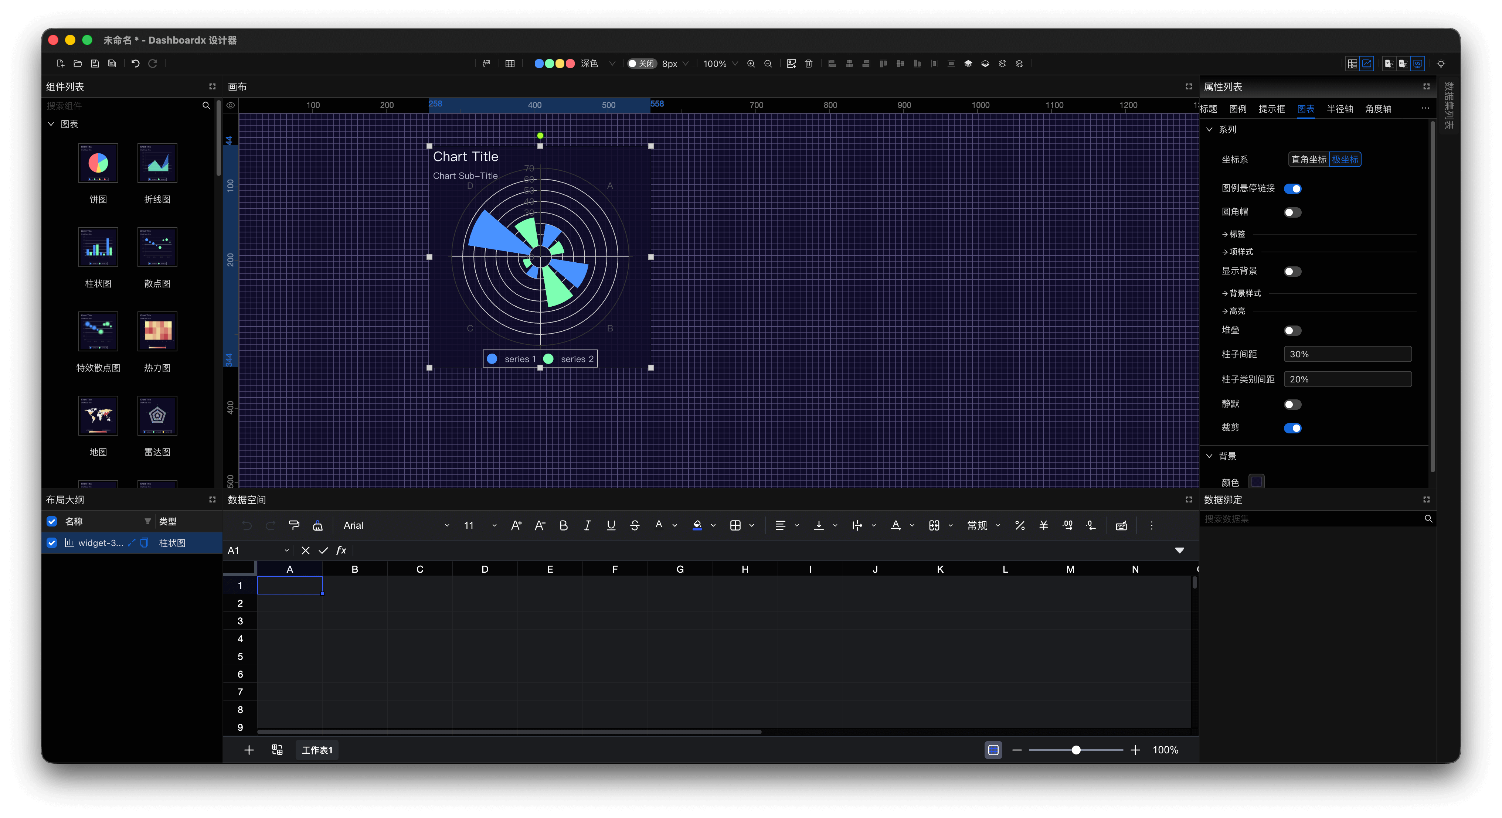Disable the 裁剪 toggle
Image resolution: width=1502 pixels, height=818 pixels.
click(x=1292, y=428)
